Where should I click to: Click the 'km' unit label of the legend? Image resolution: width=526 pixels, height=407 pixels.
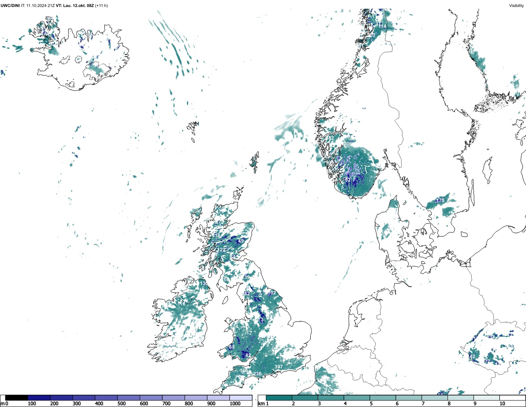coord(262,404)
